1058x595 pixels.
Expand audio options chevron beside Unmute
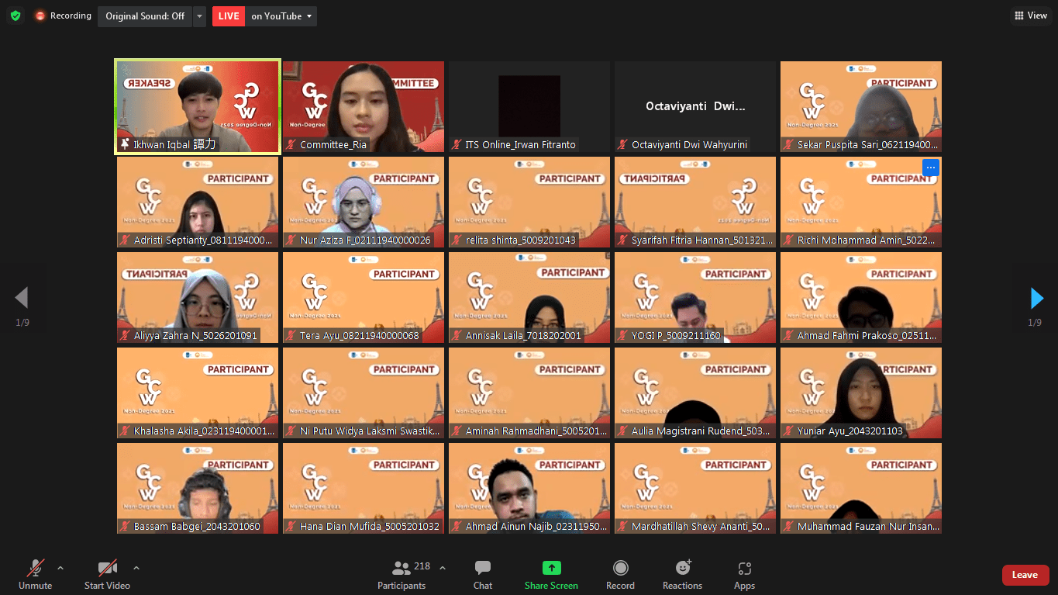(x=60, y=568)
